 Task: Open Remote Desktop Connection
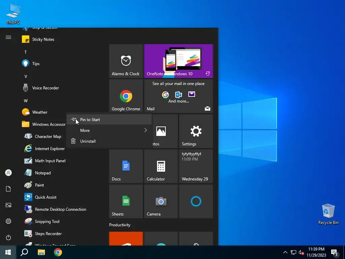point(63,209)
